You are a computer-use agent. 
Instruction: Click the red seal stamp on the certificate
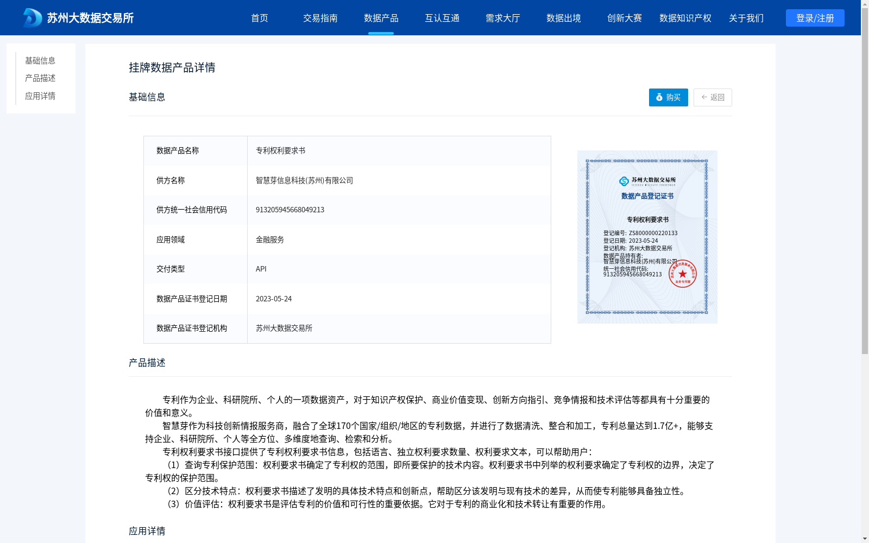tap(683, 274)
